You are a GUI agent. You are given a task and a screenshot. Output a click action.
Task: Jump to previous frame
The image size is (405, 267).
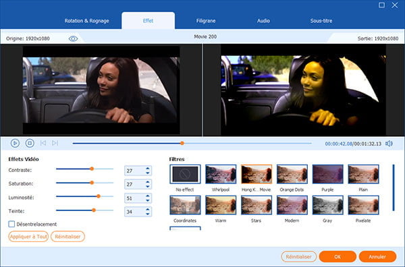pyautogui.click(x=43, y=143)
